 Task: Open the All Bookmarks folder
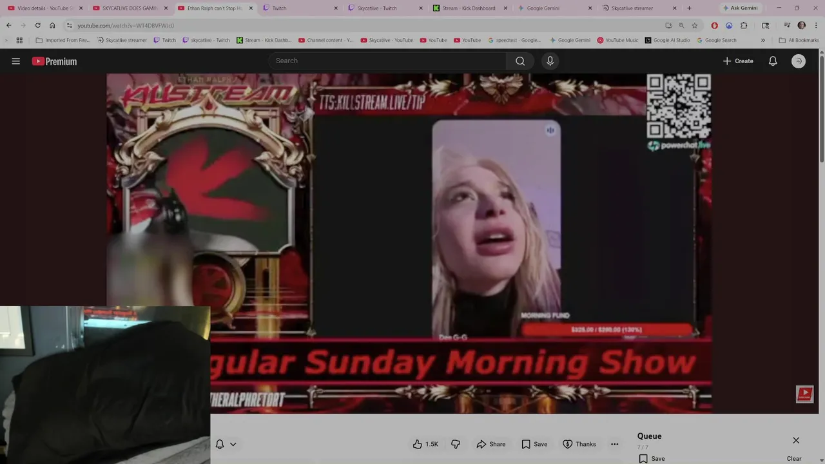tap(799, 40)
